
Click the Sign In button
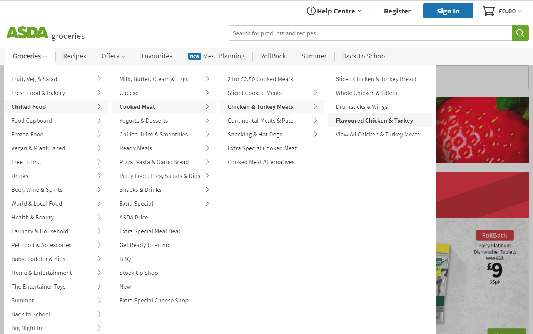pyautogui.click(x=448, y=11)
